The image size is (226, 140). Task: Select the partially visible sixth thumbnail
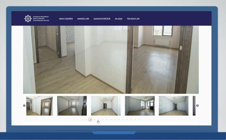click(x=194, y=106)
